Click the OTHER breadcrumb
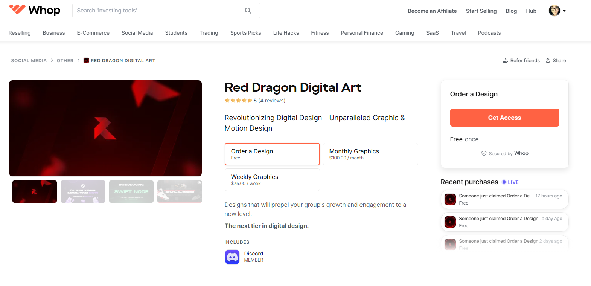Viewport: 591px width, 286px height. (65, 60)
